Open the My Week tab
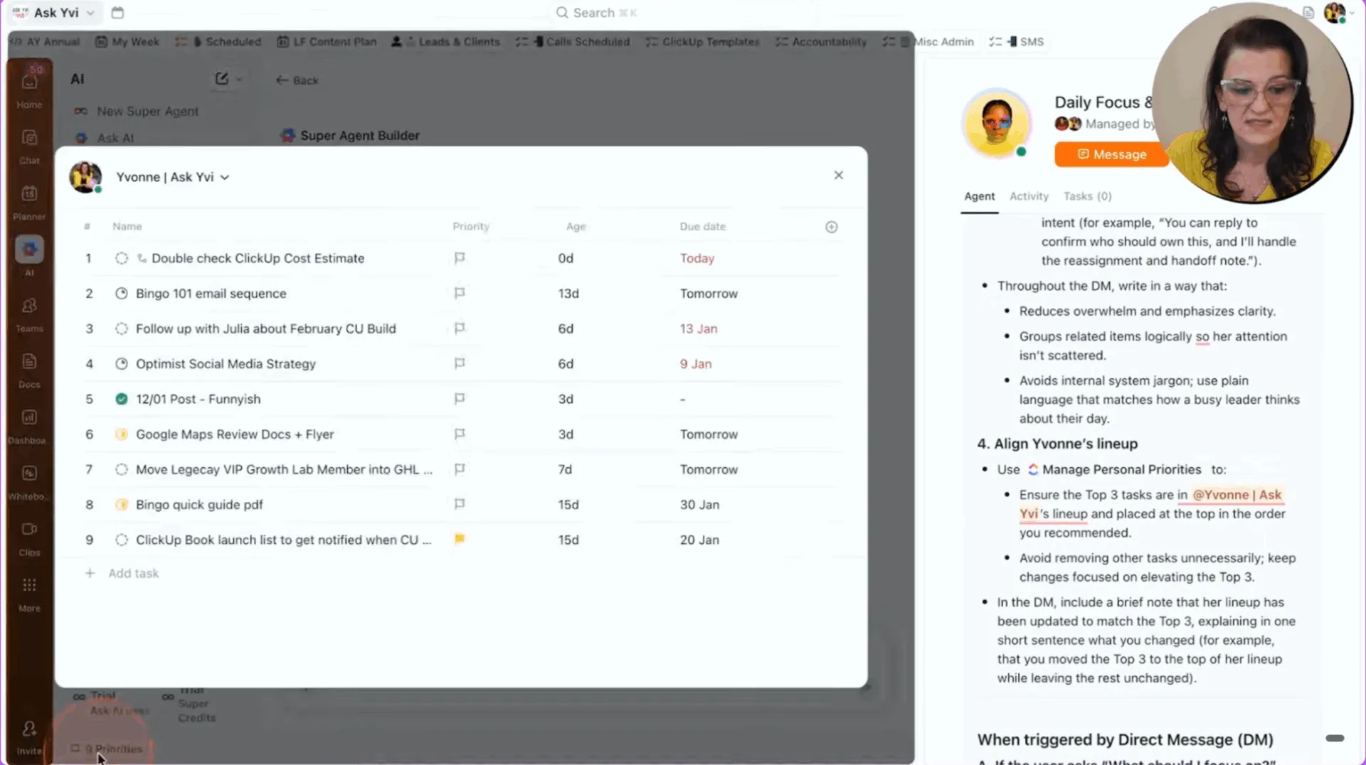 [x=127, y=41]
